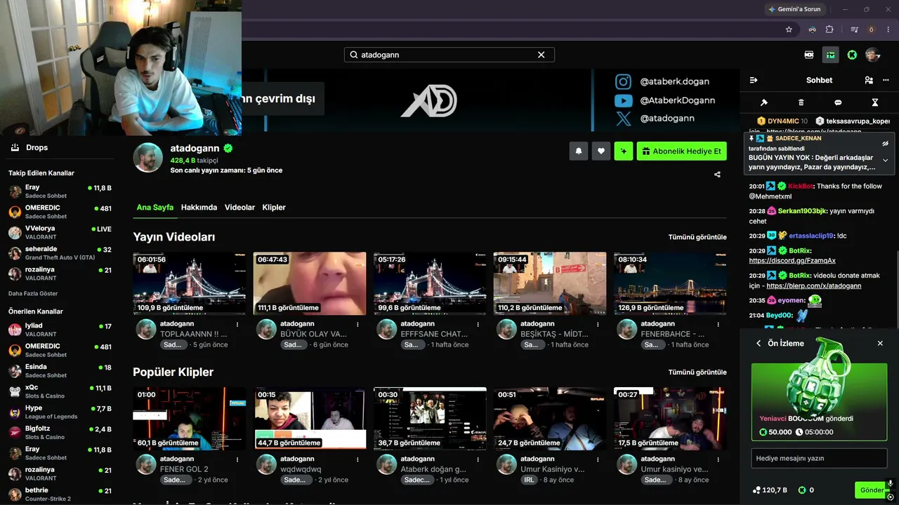Open the Videolar tab

239,208
